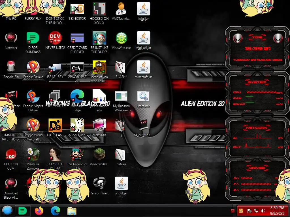Screen dimensions: 290x217
Task: Select the DEEZ NUTZ icon
Action: pyautogui.click(x=55, y=99)
